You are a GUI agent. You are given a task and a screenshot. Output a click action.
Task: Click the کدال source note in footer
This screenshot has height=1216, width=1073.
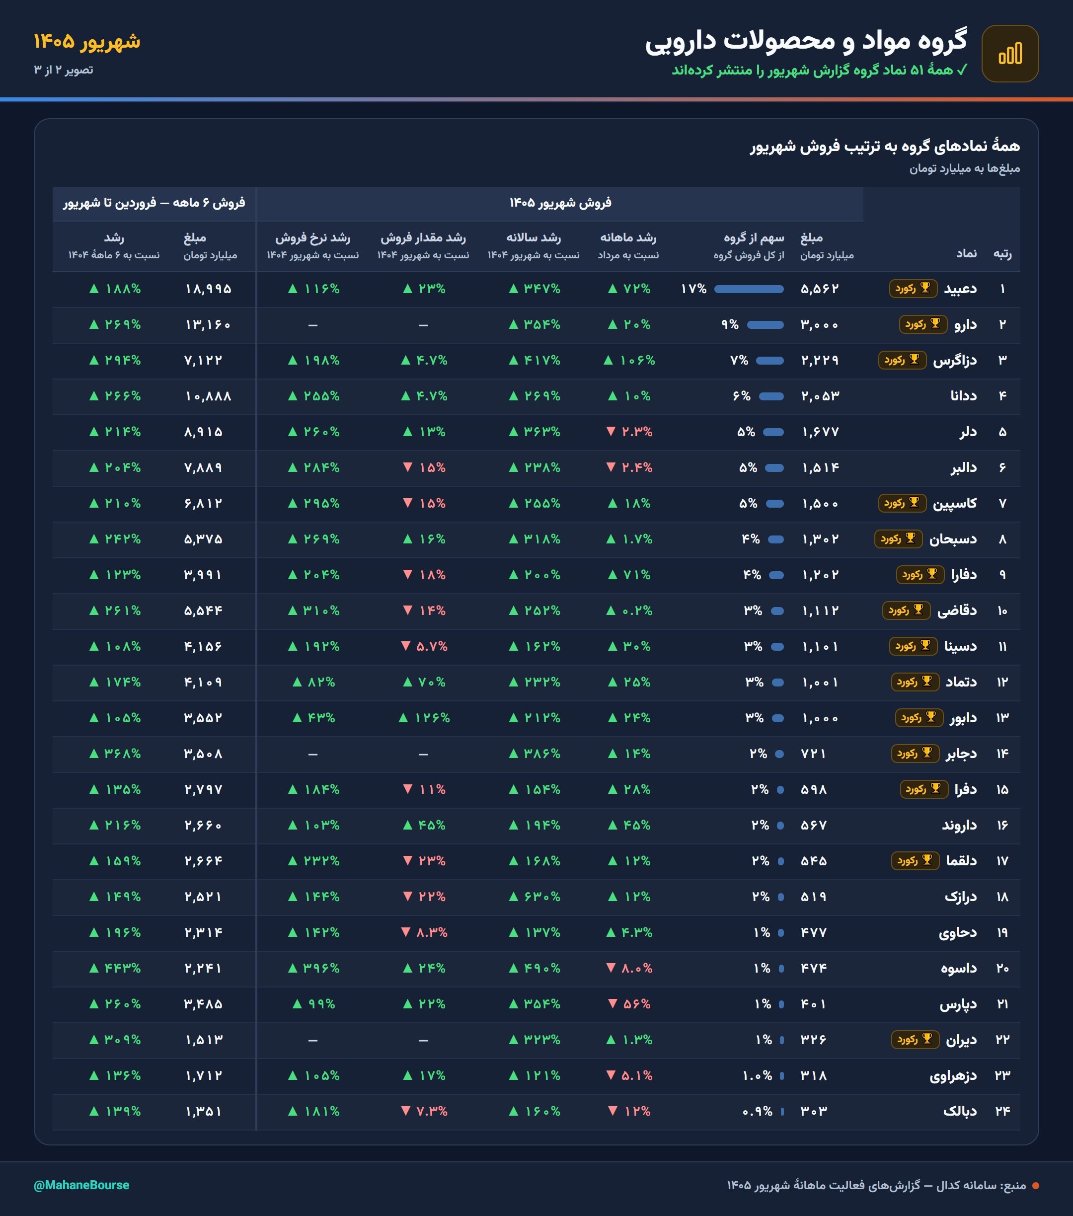tap(877, 1185)
